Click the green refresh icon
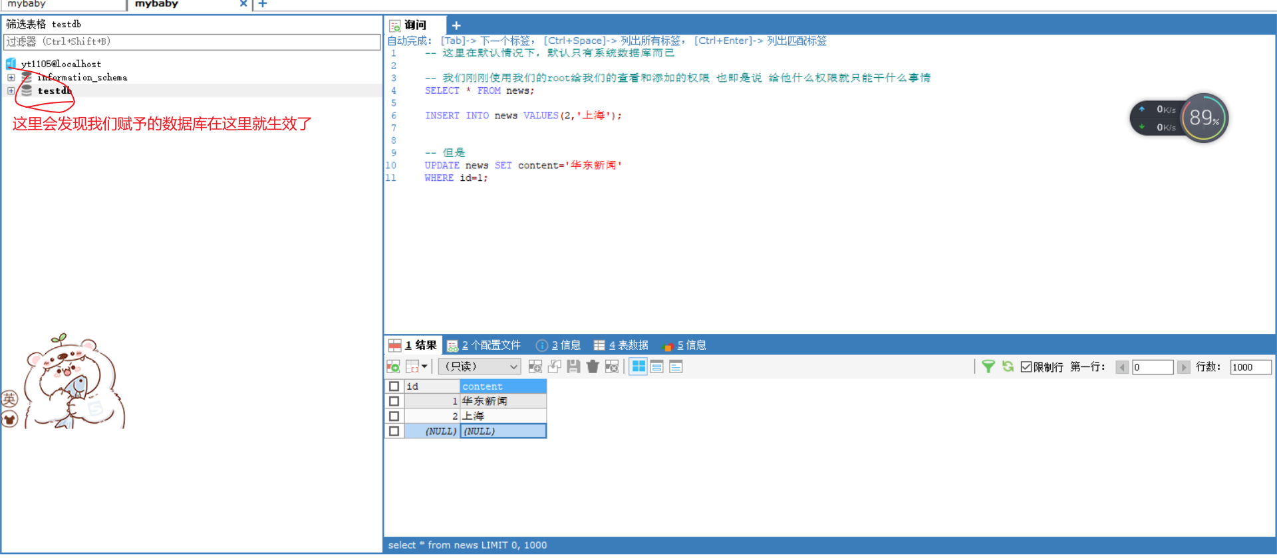 1008,367
